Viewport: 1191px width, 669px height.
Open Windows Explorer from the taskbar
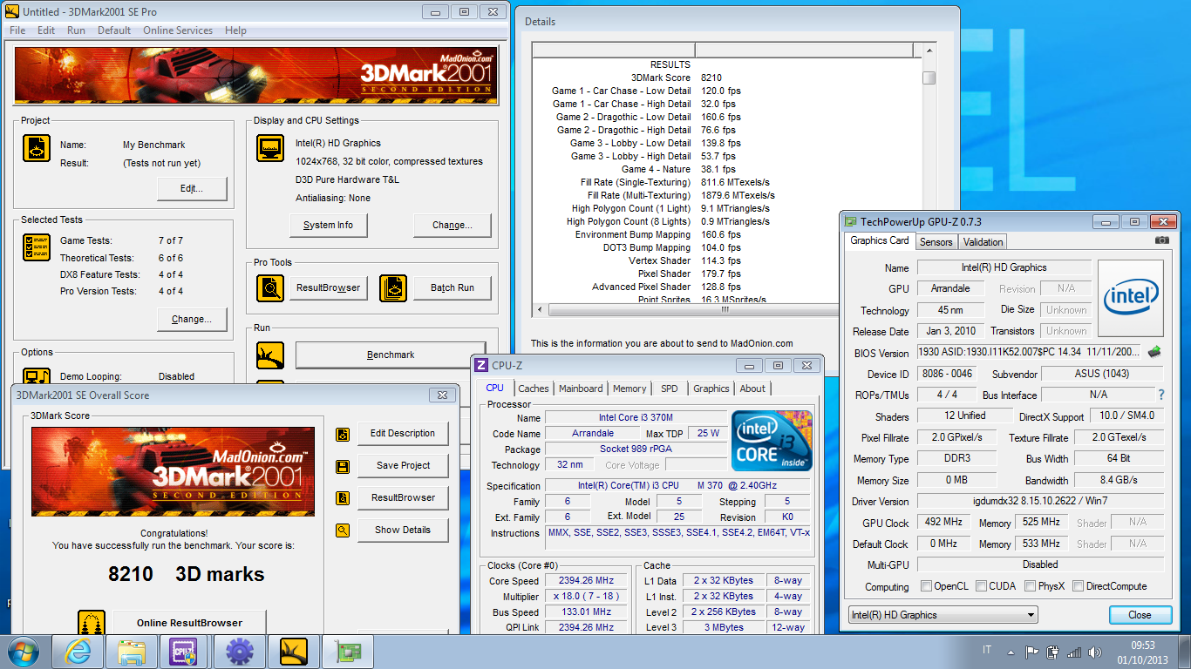point(132,652)
